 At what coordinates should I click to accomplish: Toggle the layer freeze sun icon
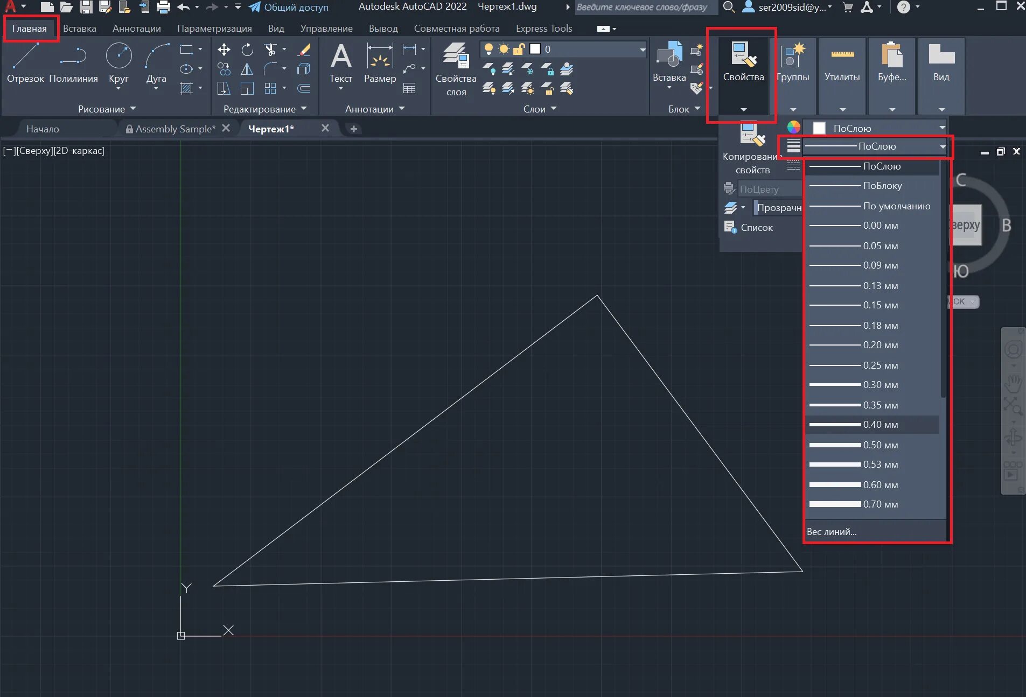coord(504,50)
